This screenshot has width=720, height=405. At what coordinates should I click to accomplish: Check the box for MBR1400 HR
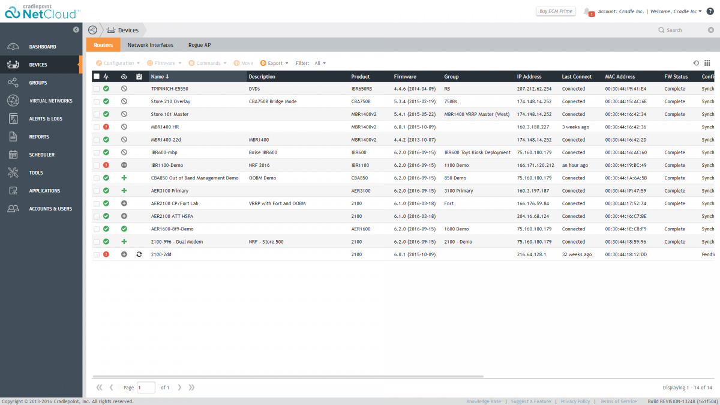(97, 127)
